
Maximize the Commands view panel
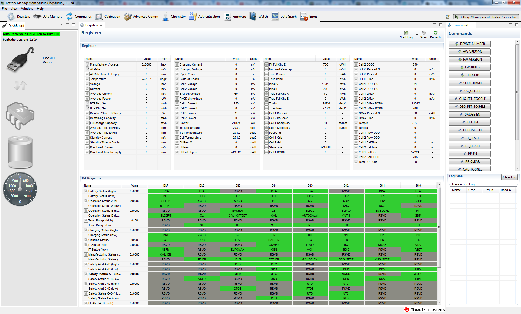[x=517, y=25]
